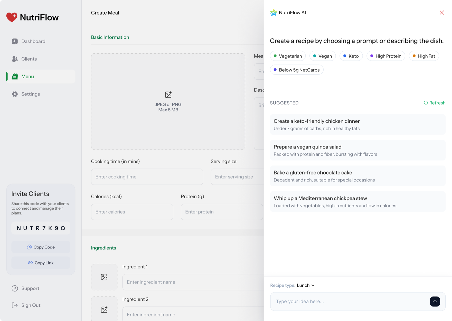
Task: Focus the Enter calories input field
Action: click(132, 212)
